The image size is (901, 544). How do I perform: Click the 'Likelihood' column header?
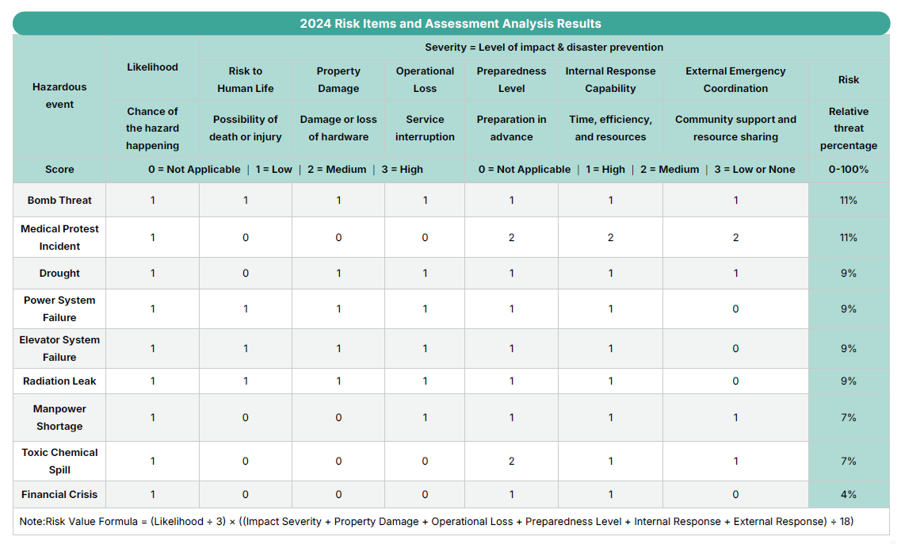coord(152,67)
